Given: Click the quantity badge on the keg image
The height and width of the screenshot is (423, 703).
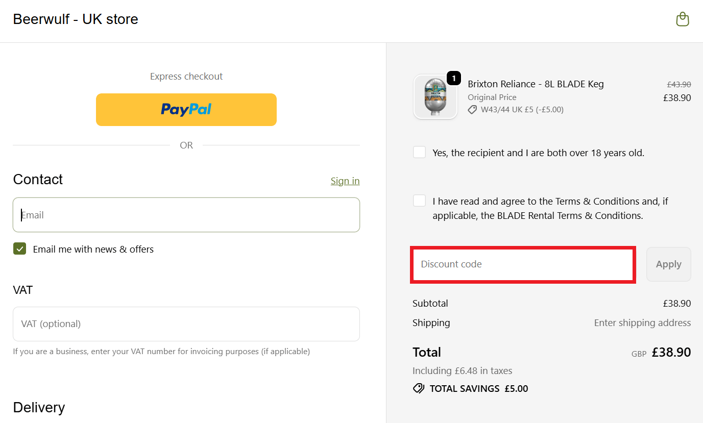Looking at the screenshot, I should (453, 78).
